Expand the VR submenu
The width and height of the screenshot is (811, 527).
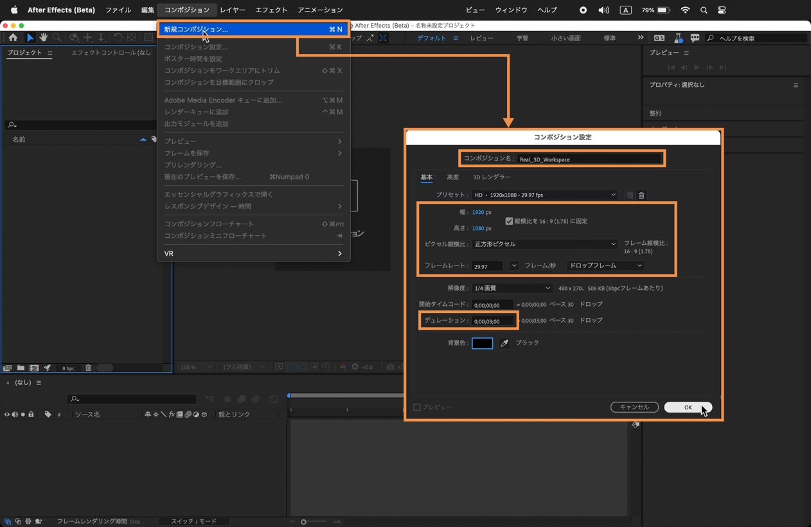[253, 254]
